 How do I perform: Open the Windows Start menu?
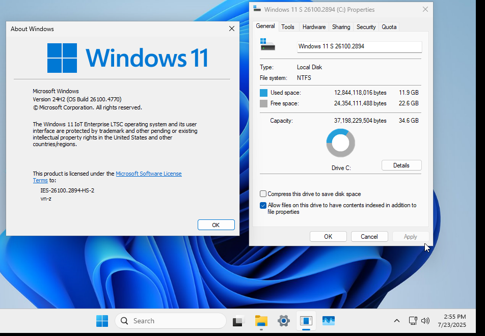click(x=102, y=321)
